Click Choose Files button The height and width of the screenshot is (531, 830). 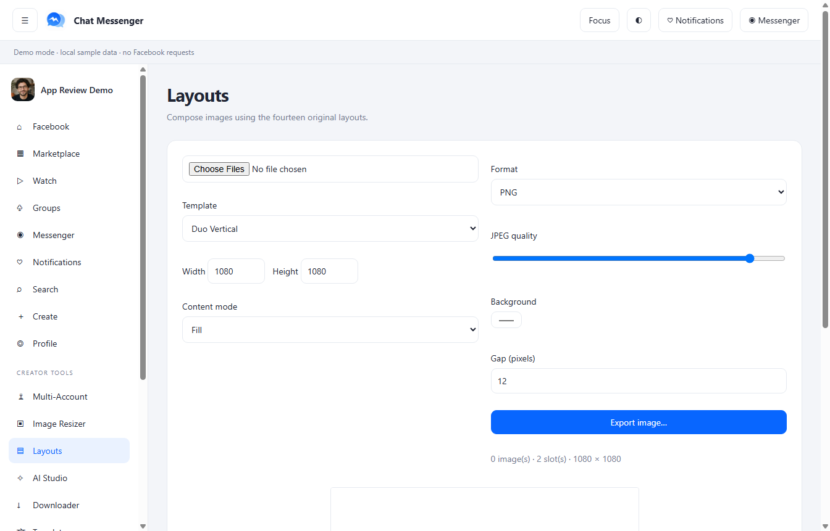tap(219, 169)
